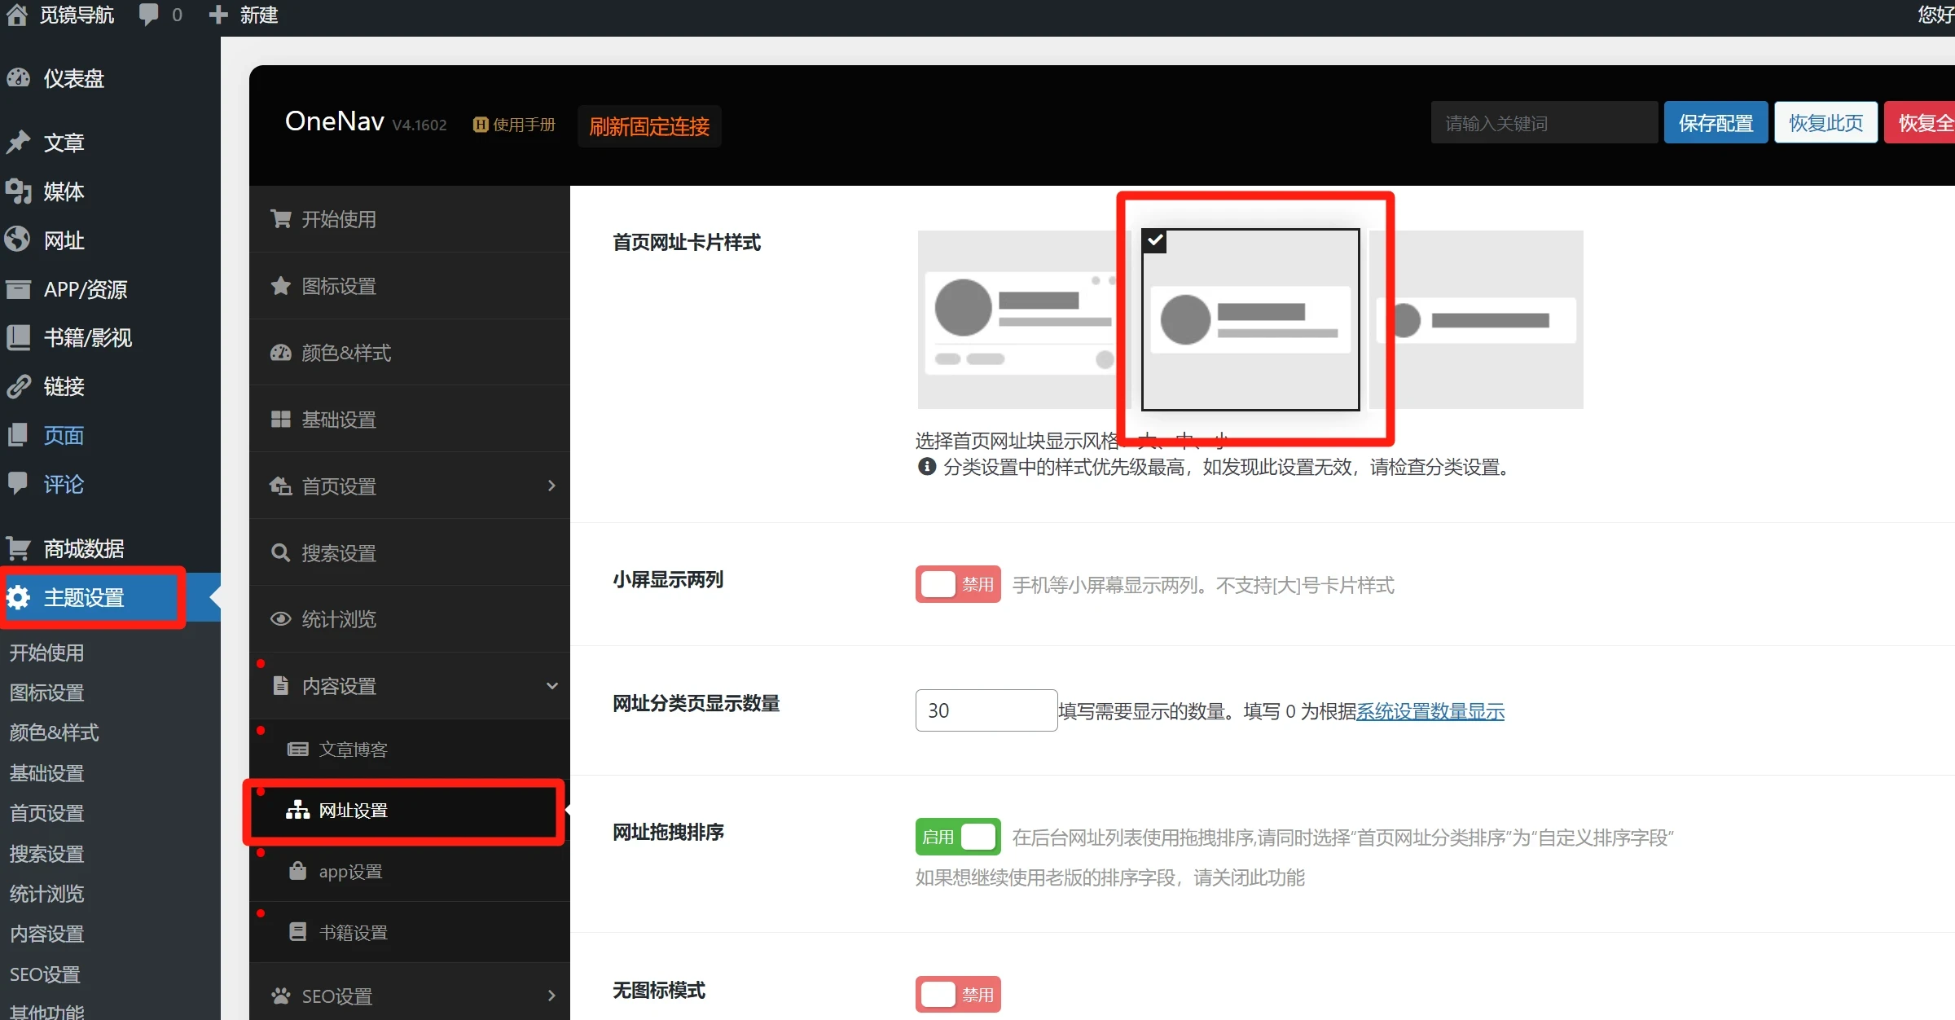Enable the 无图标模式 toggle

pyautogui.click(x=957, y=994)
